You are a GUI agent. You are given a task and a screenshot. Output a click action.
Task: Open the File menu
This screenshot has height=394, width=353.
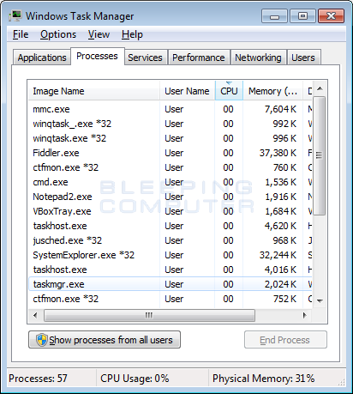21,34
